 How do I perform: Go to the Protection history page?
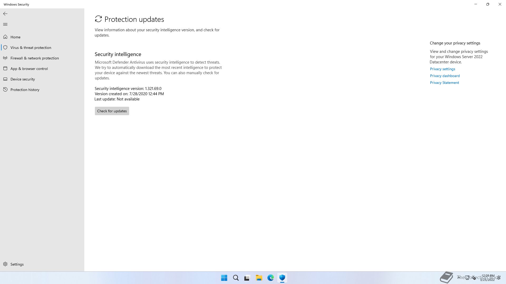click(x=25, y=90)
